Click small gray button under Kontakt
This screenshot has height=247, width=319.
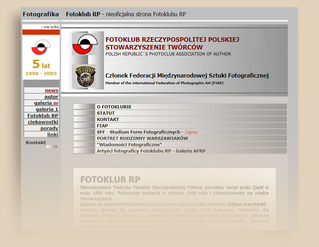coord(52,147)
